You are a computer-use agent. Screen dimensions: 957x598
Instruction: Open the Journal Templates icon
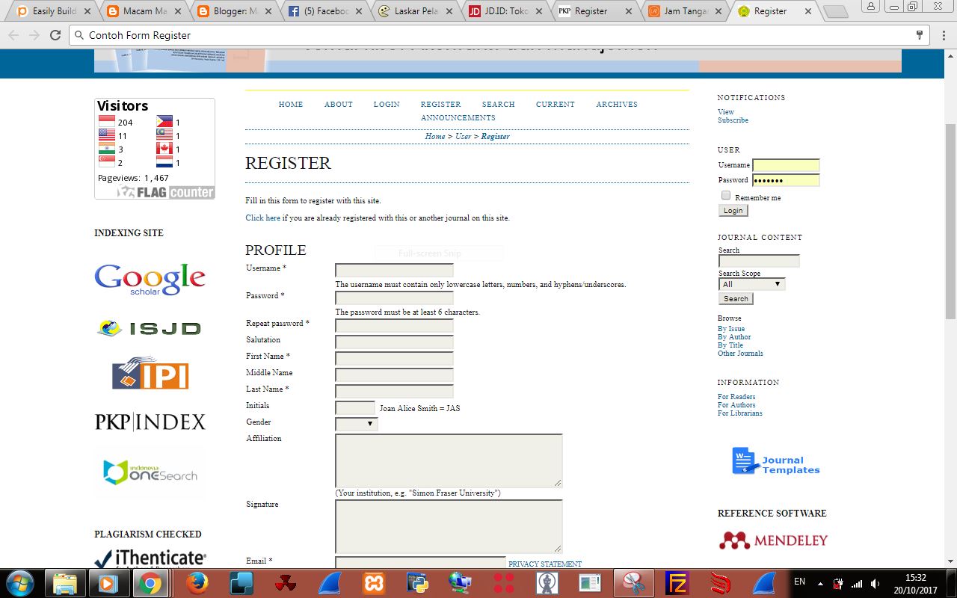[x=775, y=460]
